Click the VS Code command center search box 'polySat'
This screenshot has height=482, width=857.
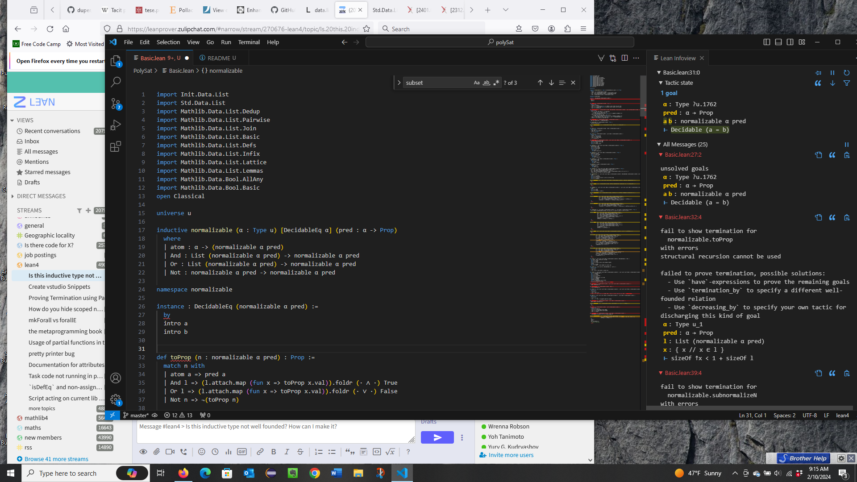pos(500,42)
